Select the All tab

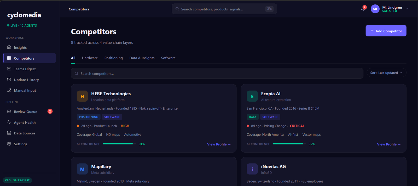click(73, 58)
